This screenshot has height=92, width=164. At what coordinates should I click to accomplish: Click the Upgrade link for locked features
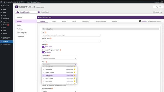(143, 21)
